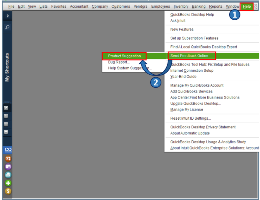260x200 pixels.
Task: Open the Open Windows icon in sidebar
Action: tap(6, 132)
